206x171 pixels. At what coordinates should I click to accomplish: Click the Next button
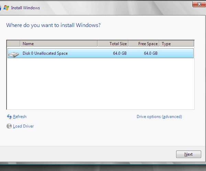188,154
